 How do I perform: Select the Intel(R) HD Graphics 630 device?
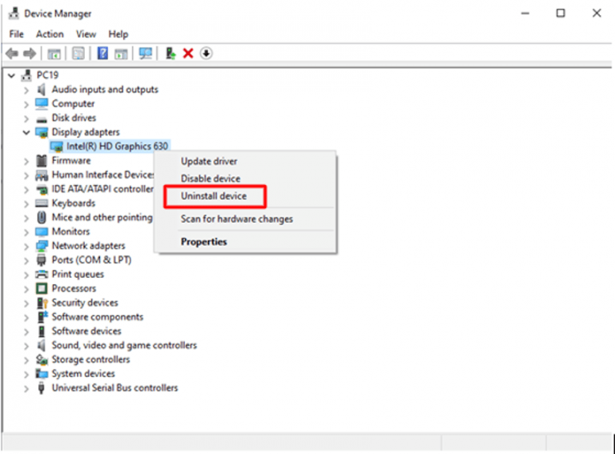117,147
